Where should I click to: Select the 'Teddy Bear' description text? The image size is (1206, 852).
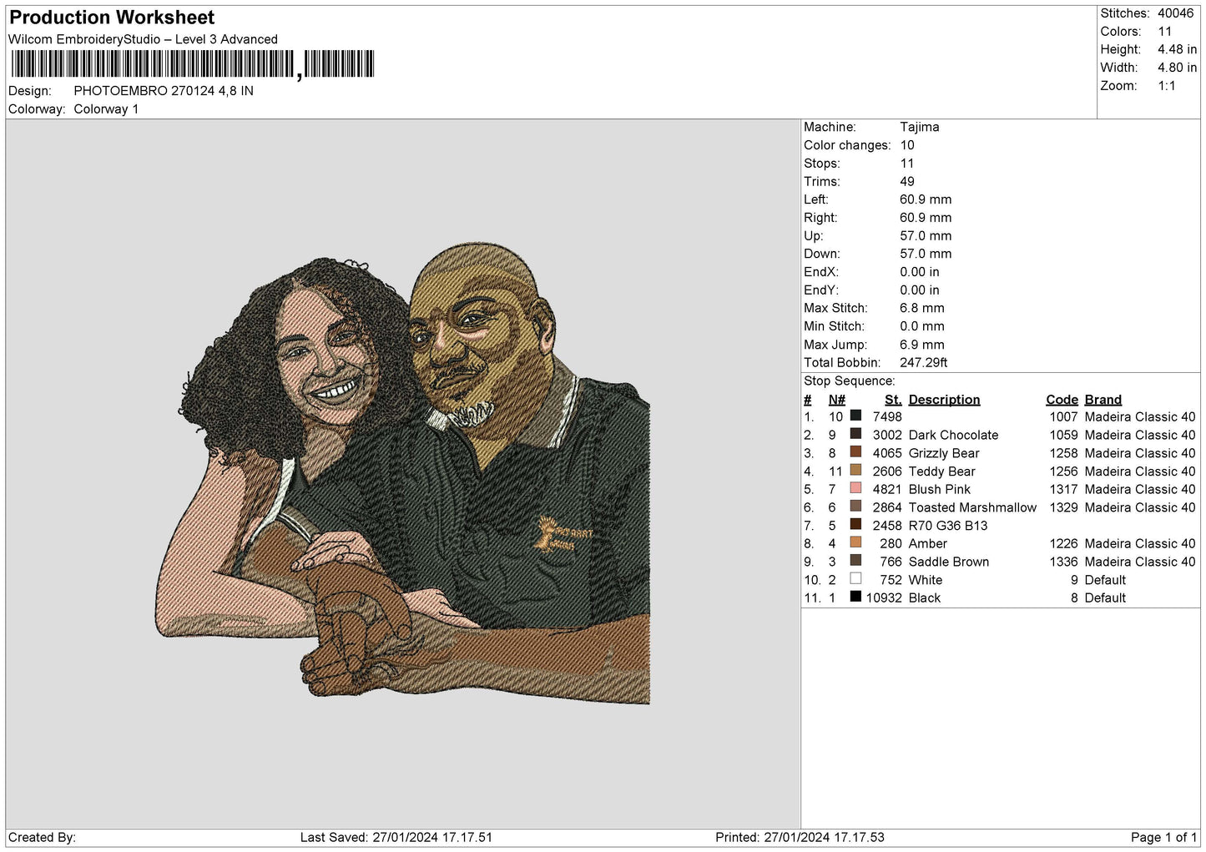941,471
